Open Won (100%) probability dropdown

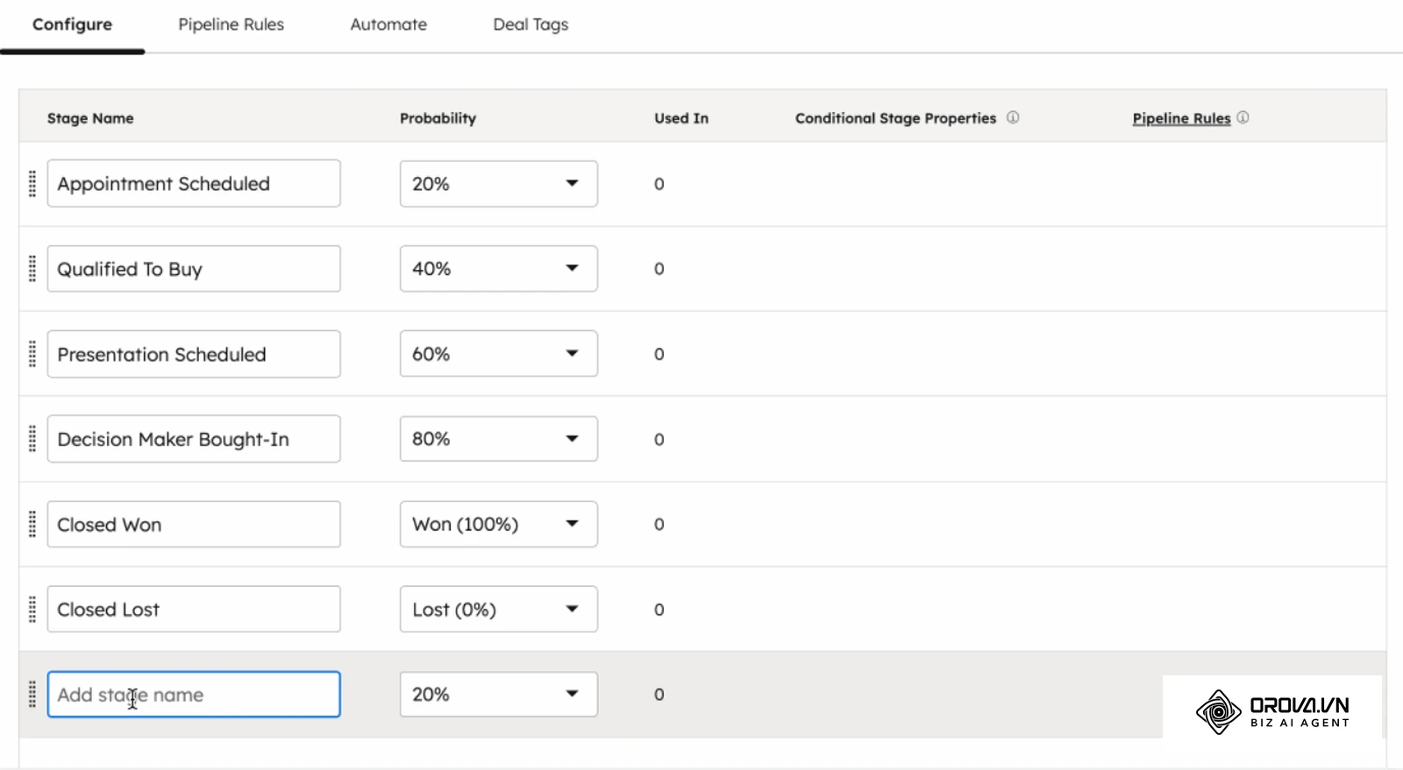pyautogui.click(x=498, y=524)
